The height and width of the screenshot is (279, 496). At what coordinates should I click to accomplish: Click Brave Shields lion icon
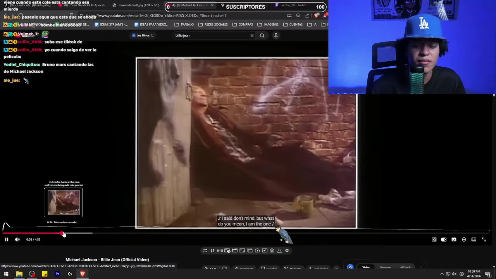click(317, 15)
